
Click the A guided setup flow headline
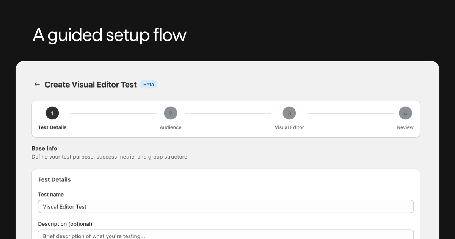(x=110, y=35)
